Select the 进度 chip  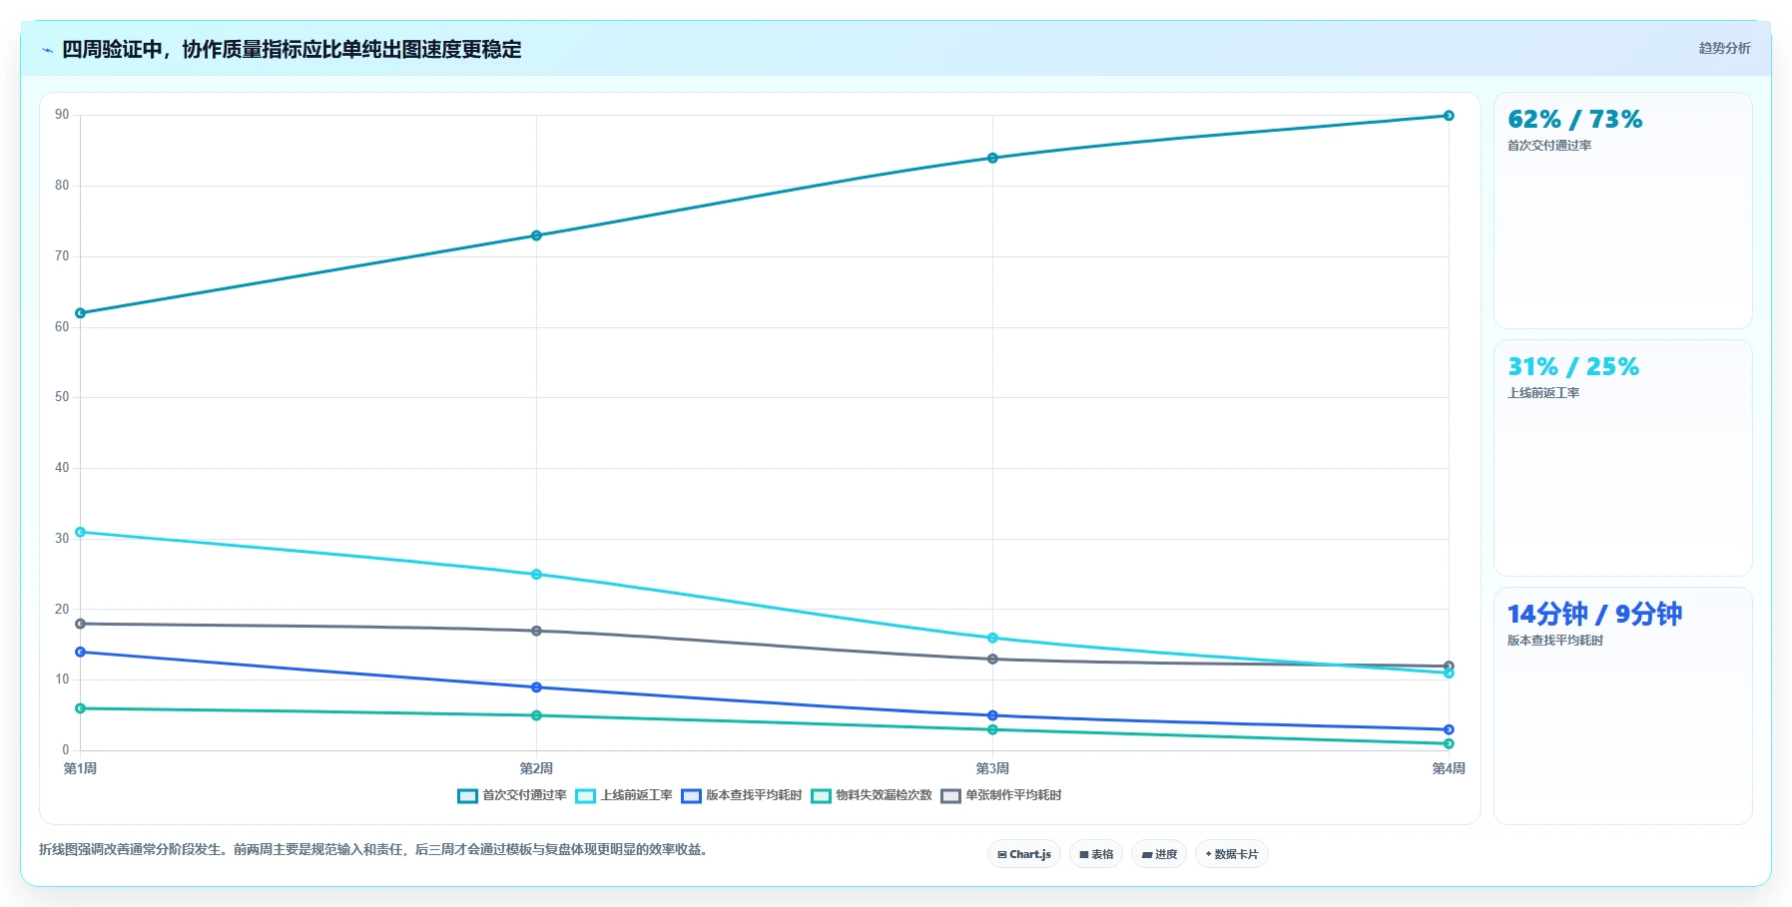tap(1159, 854)
